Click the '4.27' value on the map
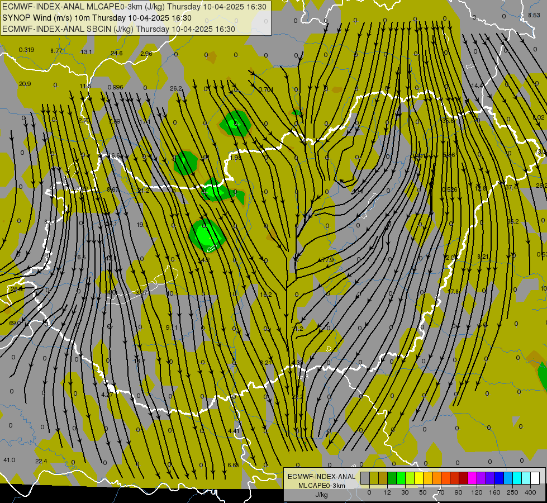This screenshot has width=547, height=503. [107, 395]
